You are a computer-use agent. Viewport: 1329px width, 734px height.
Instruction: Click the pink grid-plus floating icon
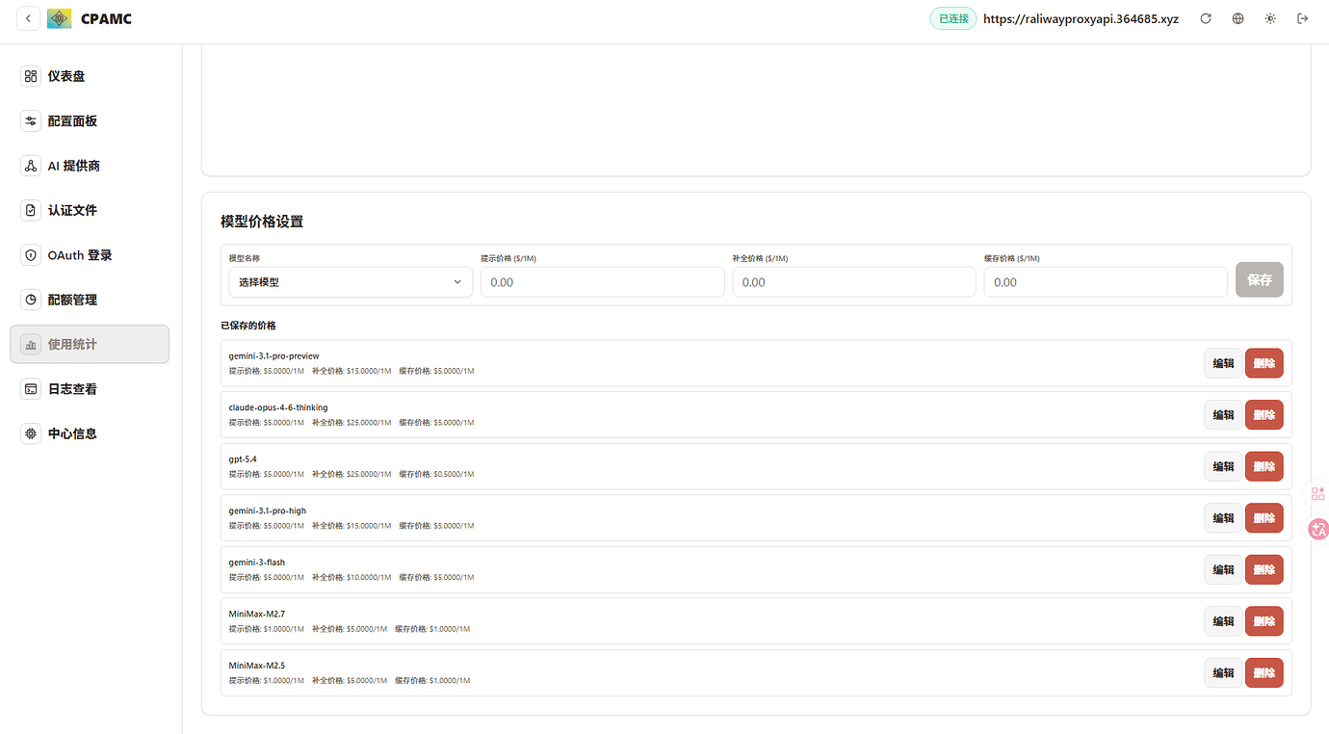(1318, 494)
